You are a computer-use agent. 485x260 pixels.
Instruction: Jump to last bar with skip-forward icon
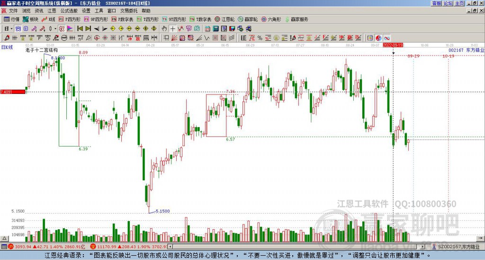[x=88, y=29]
